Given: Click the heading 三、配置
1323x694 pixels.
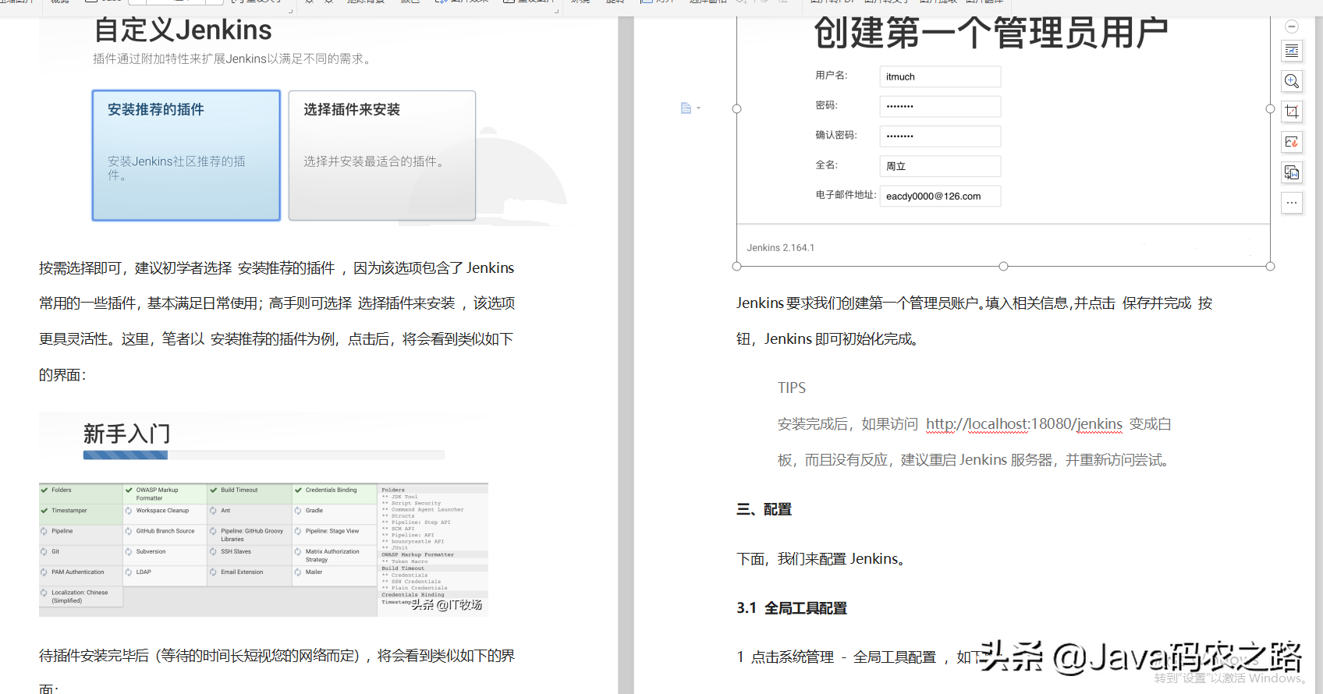Looking at the screenshot, I should pyautogui.click(x=764, y=509).
